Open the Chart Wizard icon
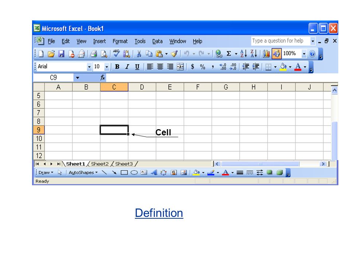 pos(266,54)
